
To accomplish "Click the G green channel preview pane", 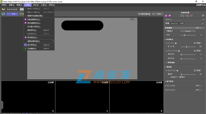I will 82,97.
